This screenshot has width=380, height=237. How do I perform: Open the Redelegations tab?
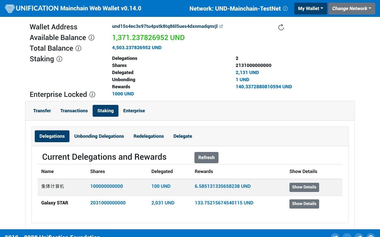pyautogui.click(x=149, y=136)
